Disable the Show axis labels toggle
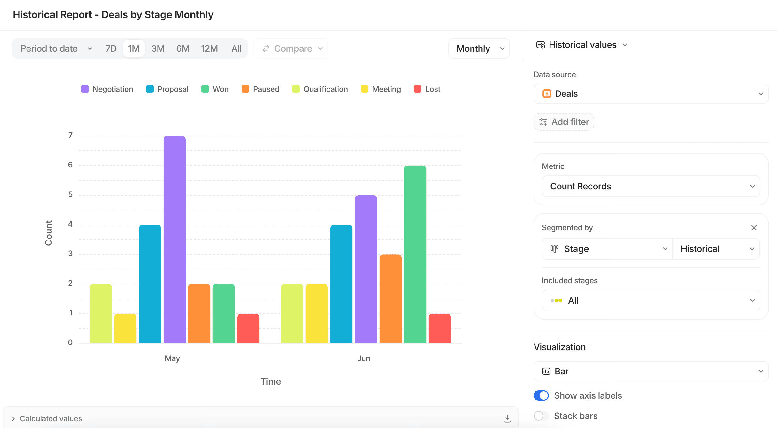 (x=541, y=395)
